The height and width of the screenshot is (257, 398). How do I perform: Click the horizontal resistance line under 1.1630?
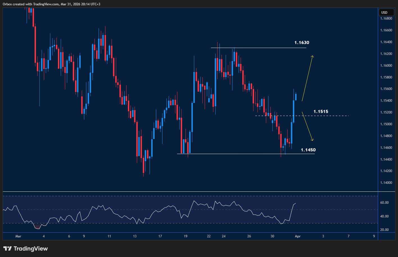pyautogui.click(x=259, y=47)
